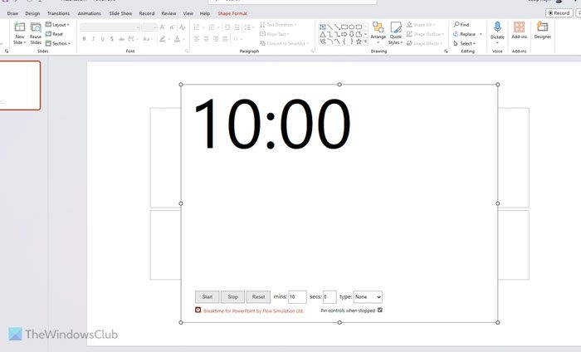Open the Review tab
The width and height of the screenshot is (581, 352).
tap(168, 13)
